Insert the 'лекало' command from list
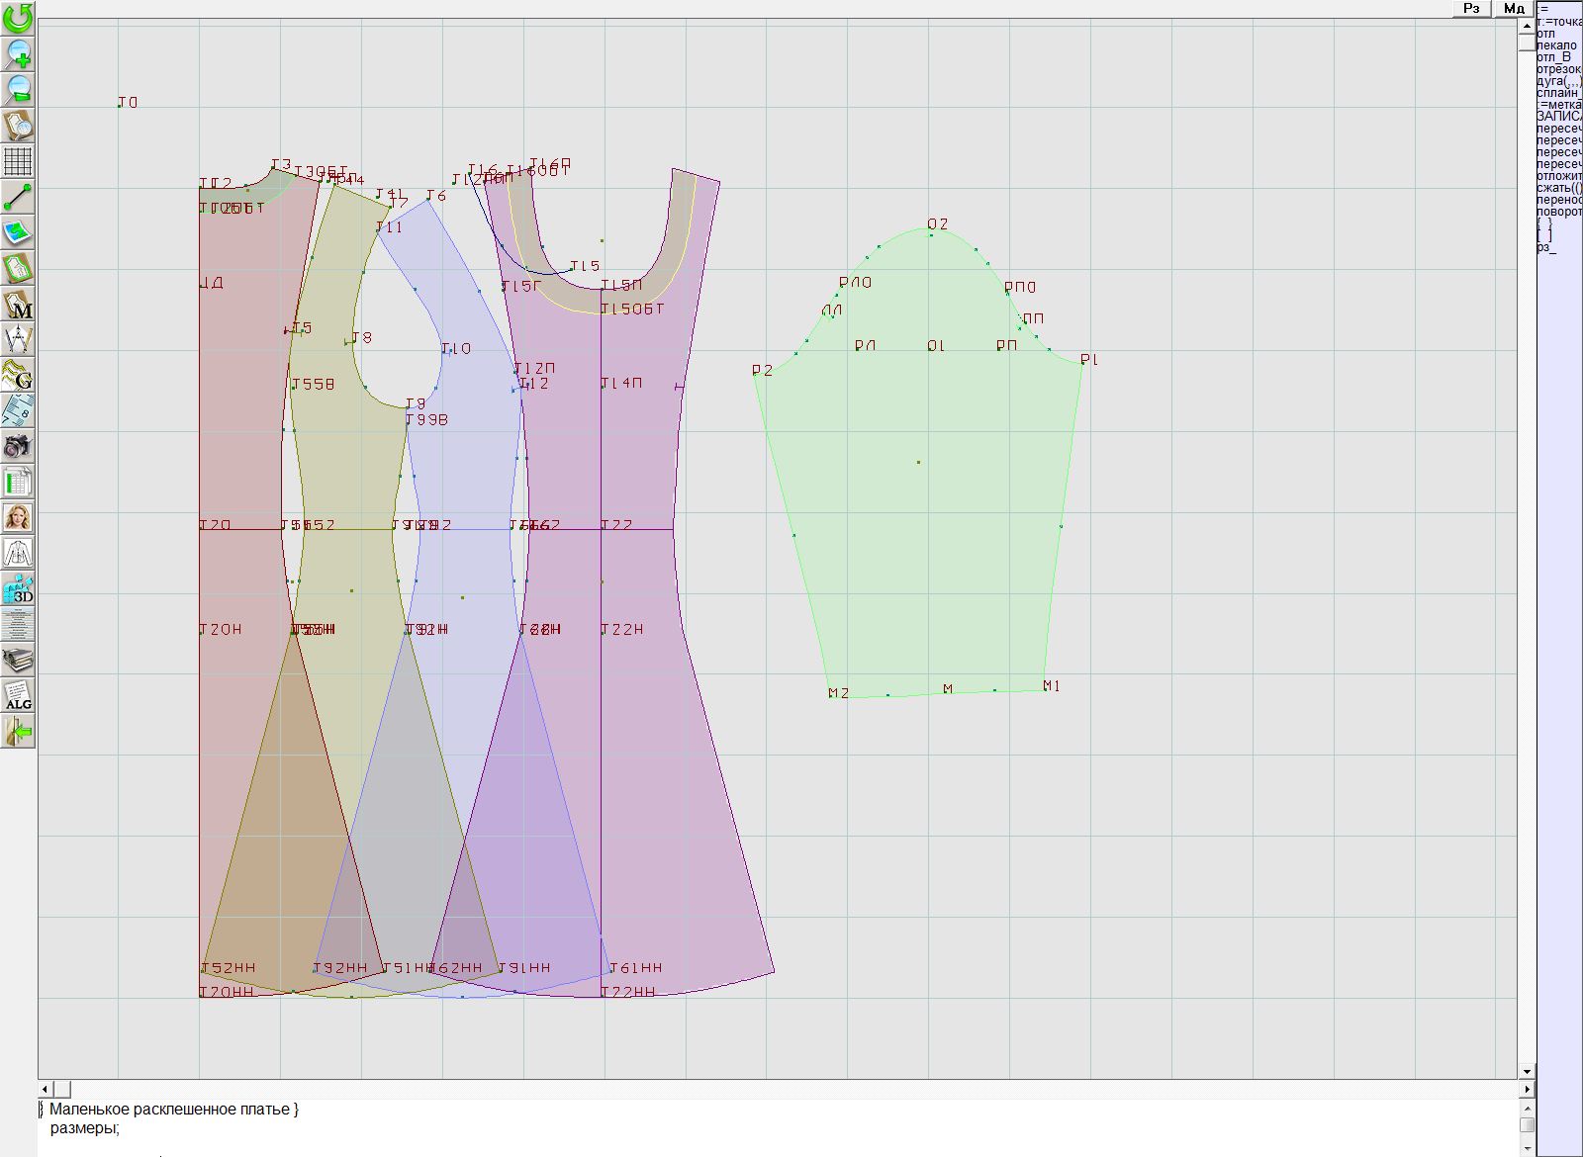Image resolution: width=1583 pixels, height=1157 pixels. (x=1557, y=45)
